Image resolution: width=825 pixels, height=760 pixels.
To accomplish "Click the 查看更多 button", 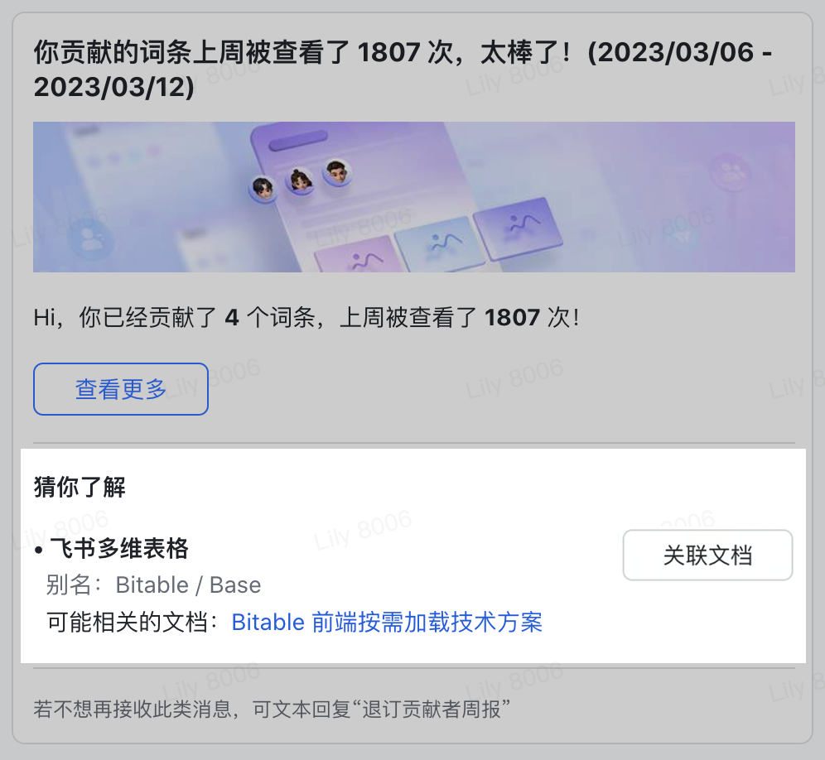I will pos(120,389).
